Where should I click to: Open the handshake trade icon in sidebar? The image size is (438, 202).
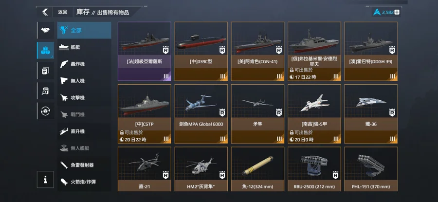46,30
